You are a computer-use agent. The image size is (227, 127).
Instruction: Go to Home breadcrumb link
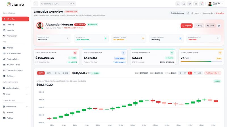[195, 13]
